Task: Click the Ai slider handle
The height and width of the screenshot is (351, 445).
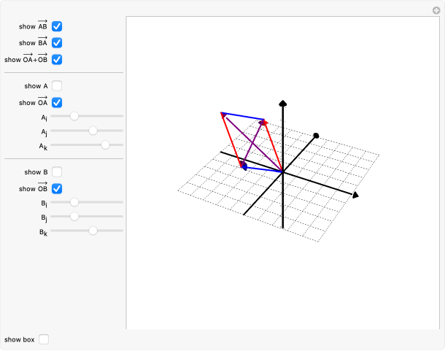Action: (x=74, y=116)
